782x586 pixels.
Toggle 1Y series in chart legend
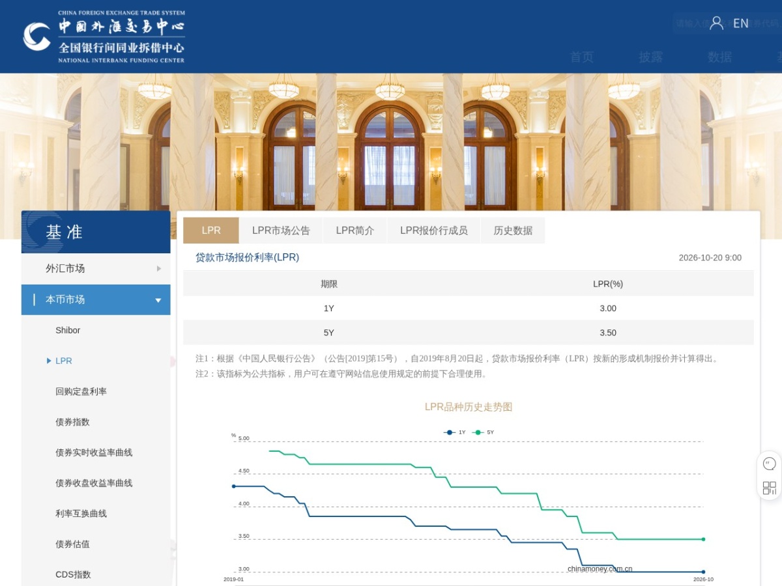[455, 432]
